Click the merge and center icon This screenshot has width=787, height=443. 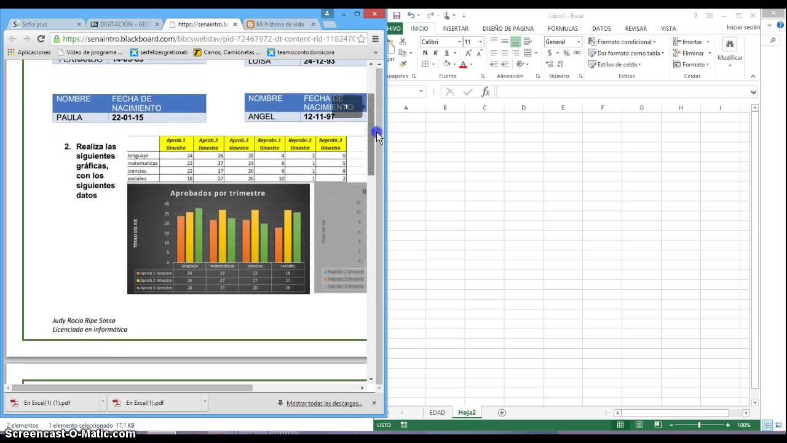528,53
